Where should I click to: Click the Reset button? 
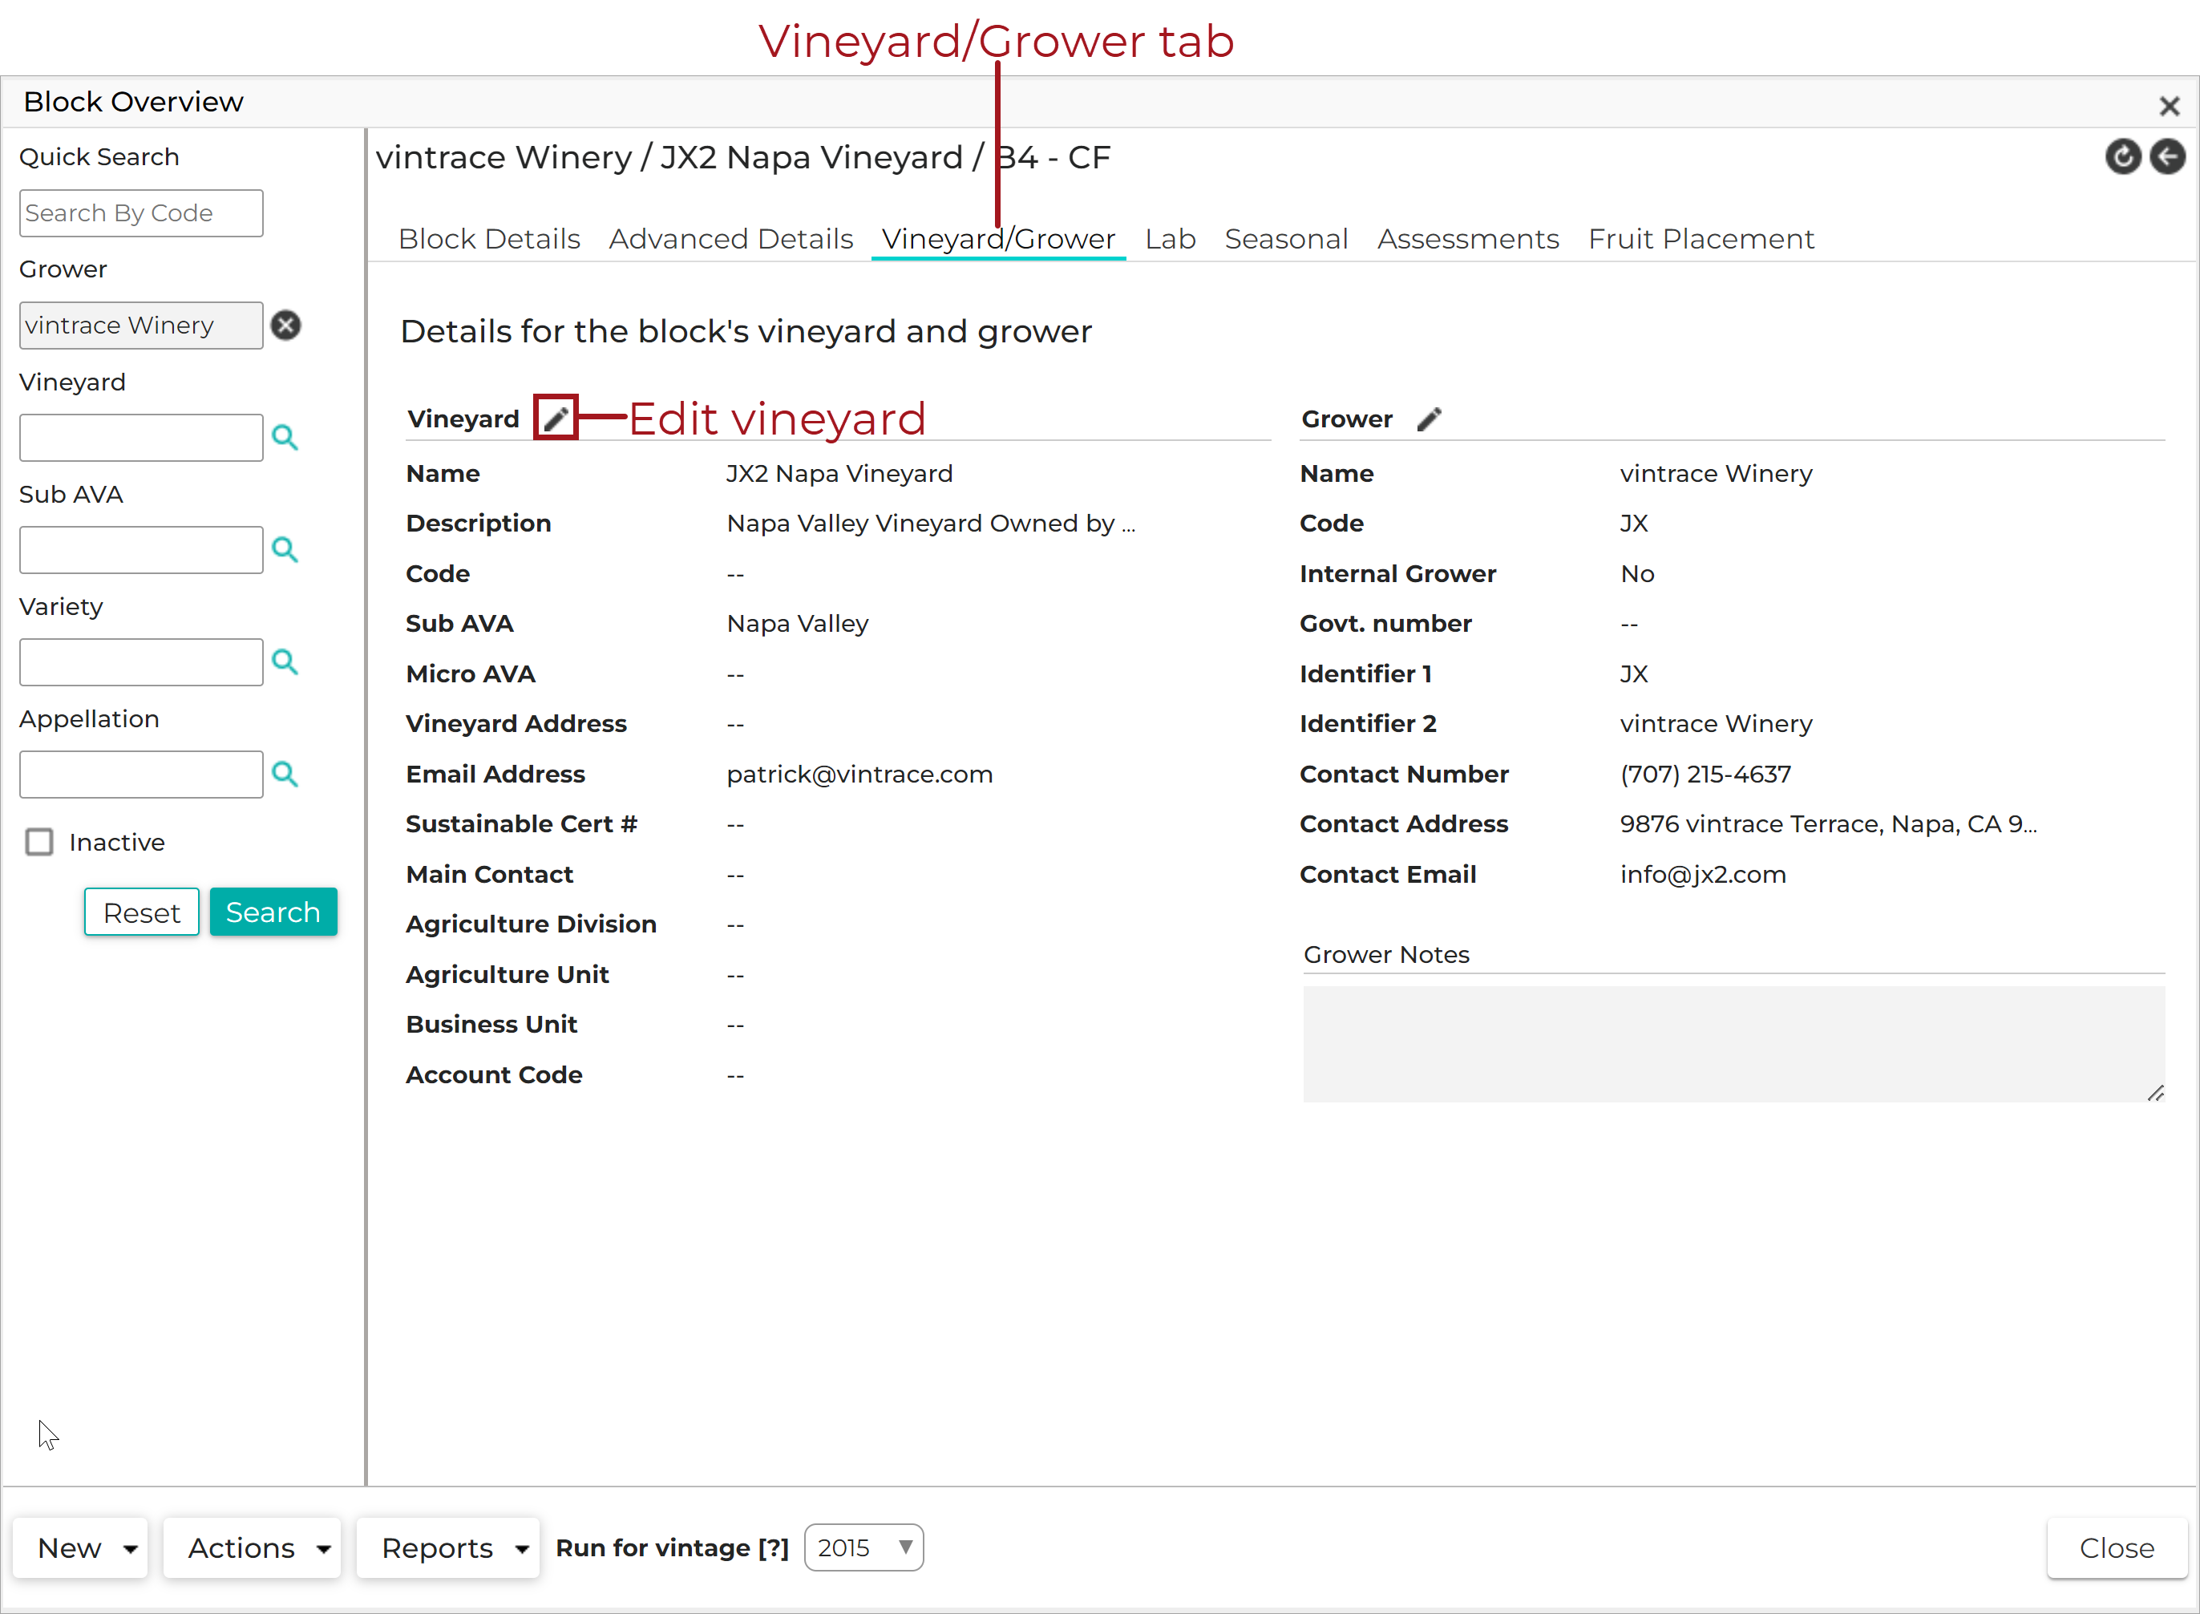coord(142,912)
